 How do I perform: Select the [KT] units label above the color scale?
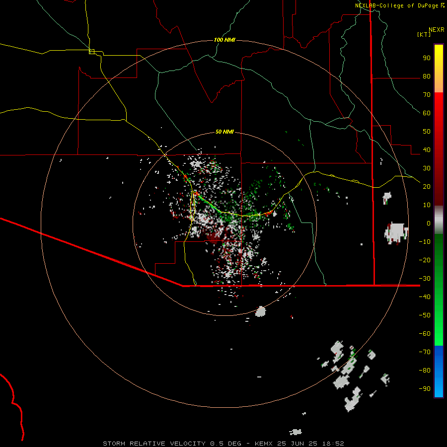pos(424,34)
